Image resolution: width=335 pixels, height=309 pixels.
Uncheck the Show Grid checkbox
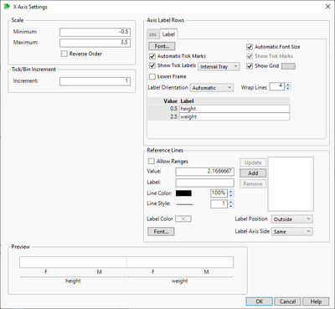point(250,66)
